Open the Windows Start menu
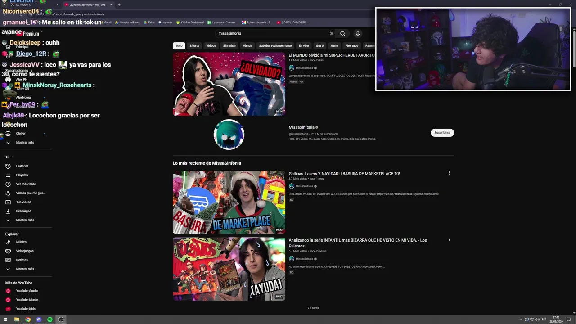The image size is (576, 324). [5, 319]
